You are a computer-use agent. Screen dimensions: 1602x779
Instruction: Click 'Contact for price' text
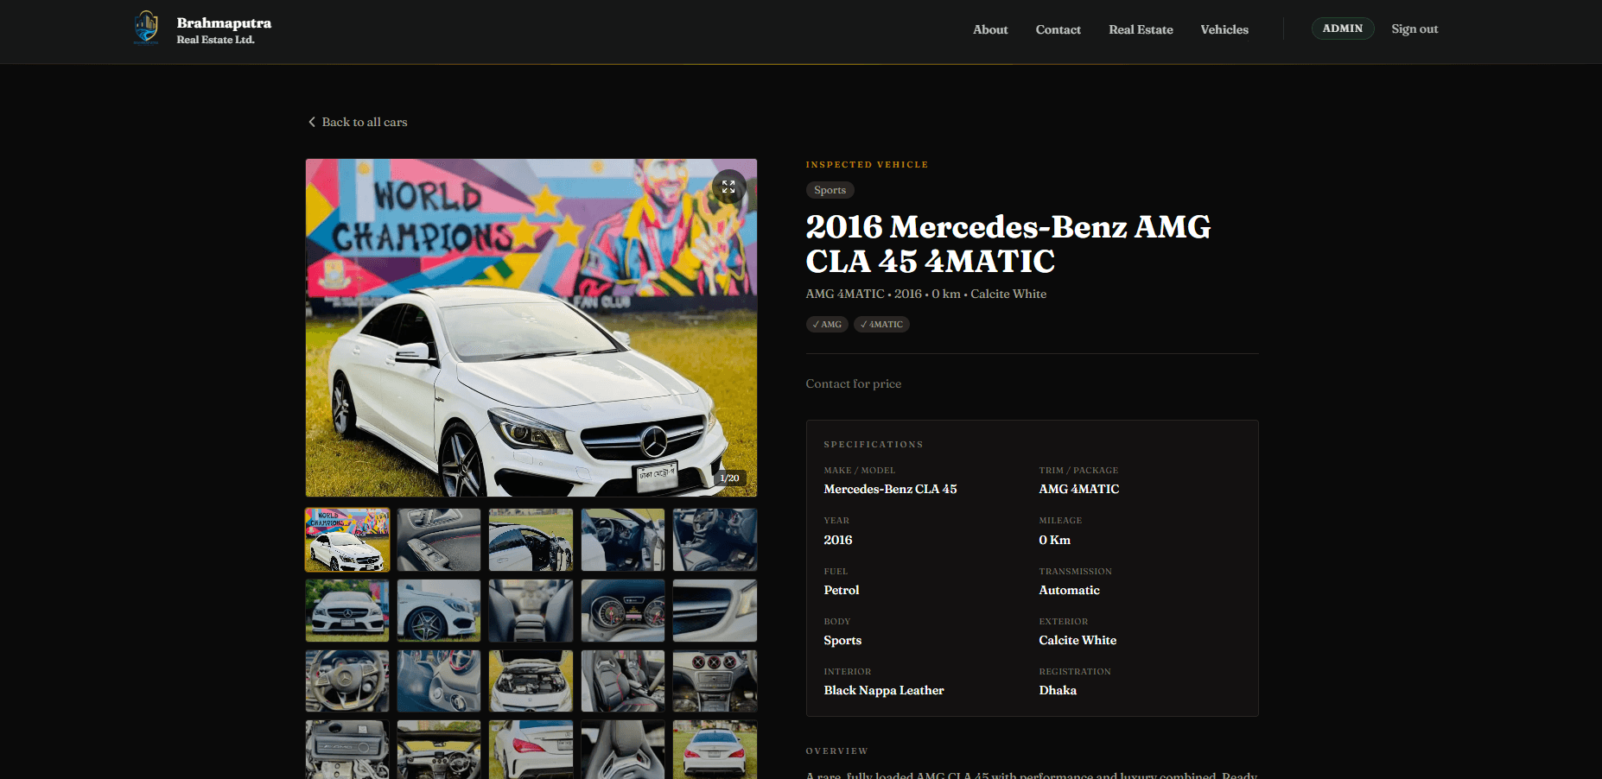tap(853, 383)
